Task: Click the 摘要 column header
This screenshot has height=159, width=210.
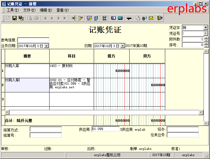Action: pos(27,56)
